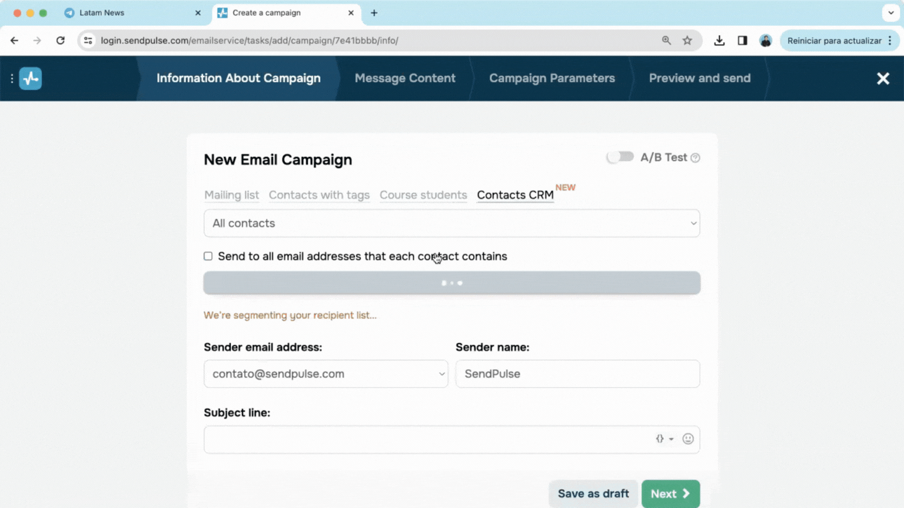Click the Save as draft button

(593, 494)
